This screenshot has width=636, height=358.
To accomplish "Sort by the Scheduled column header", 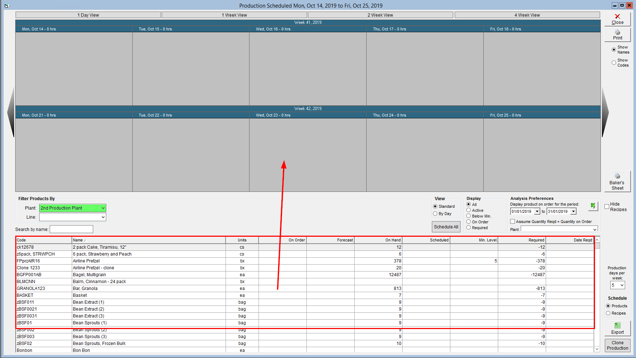I will [x=426, y=240].
